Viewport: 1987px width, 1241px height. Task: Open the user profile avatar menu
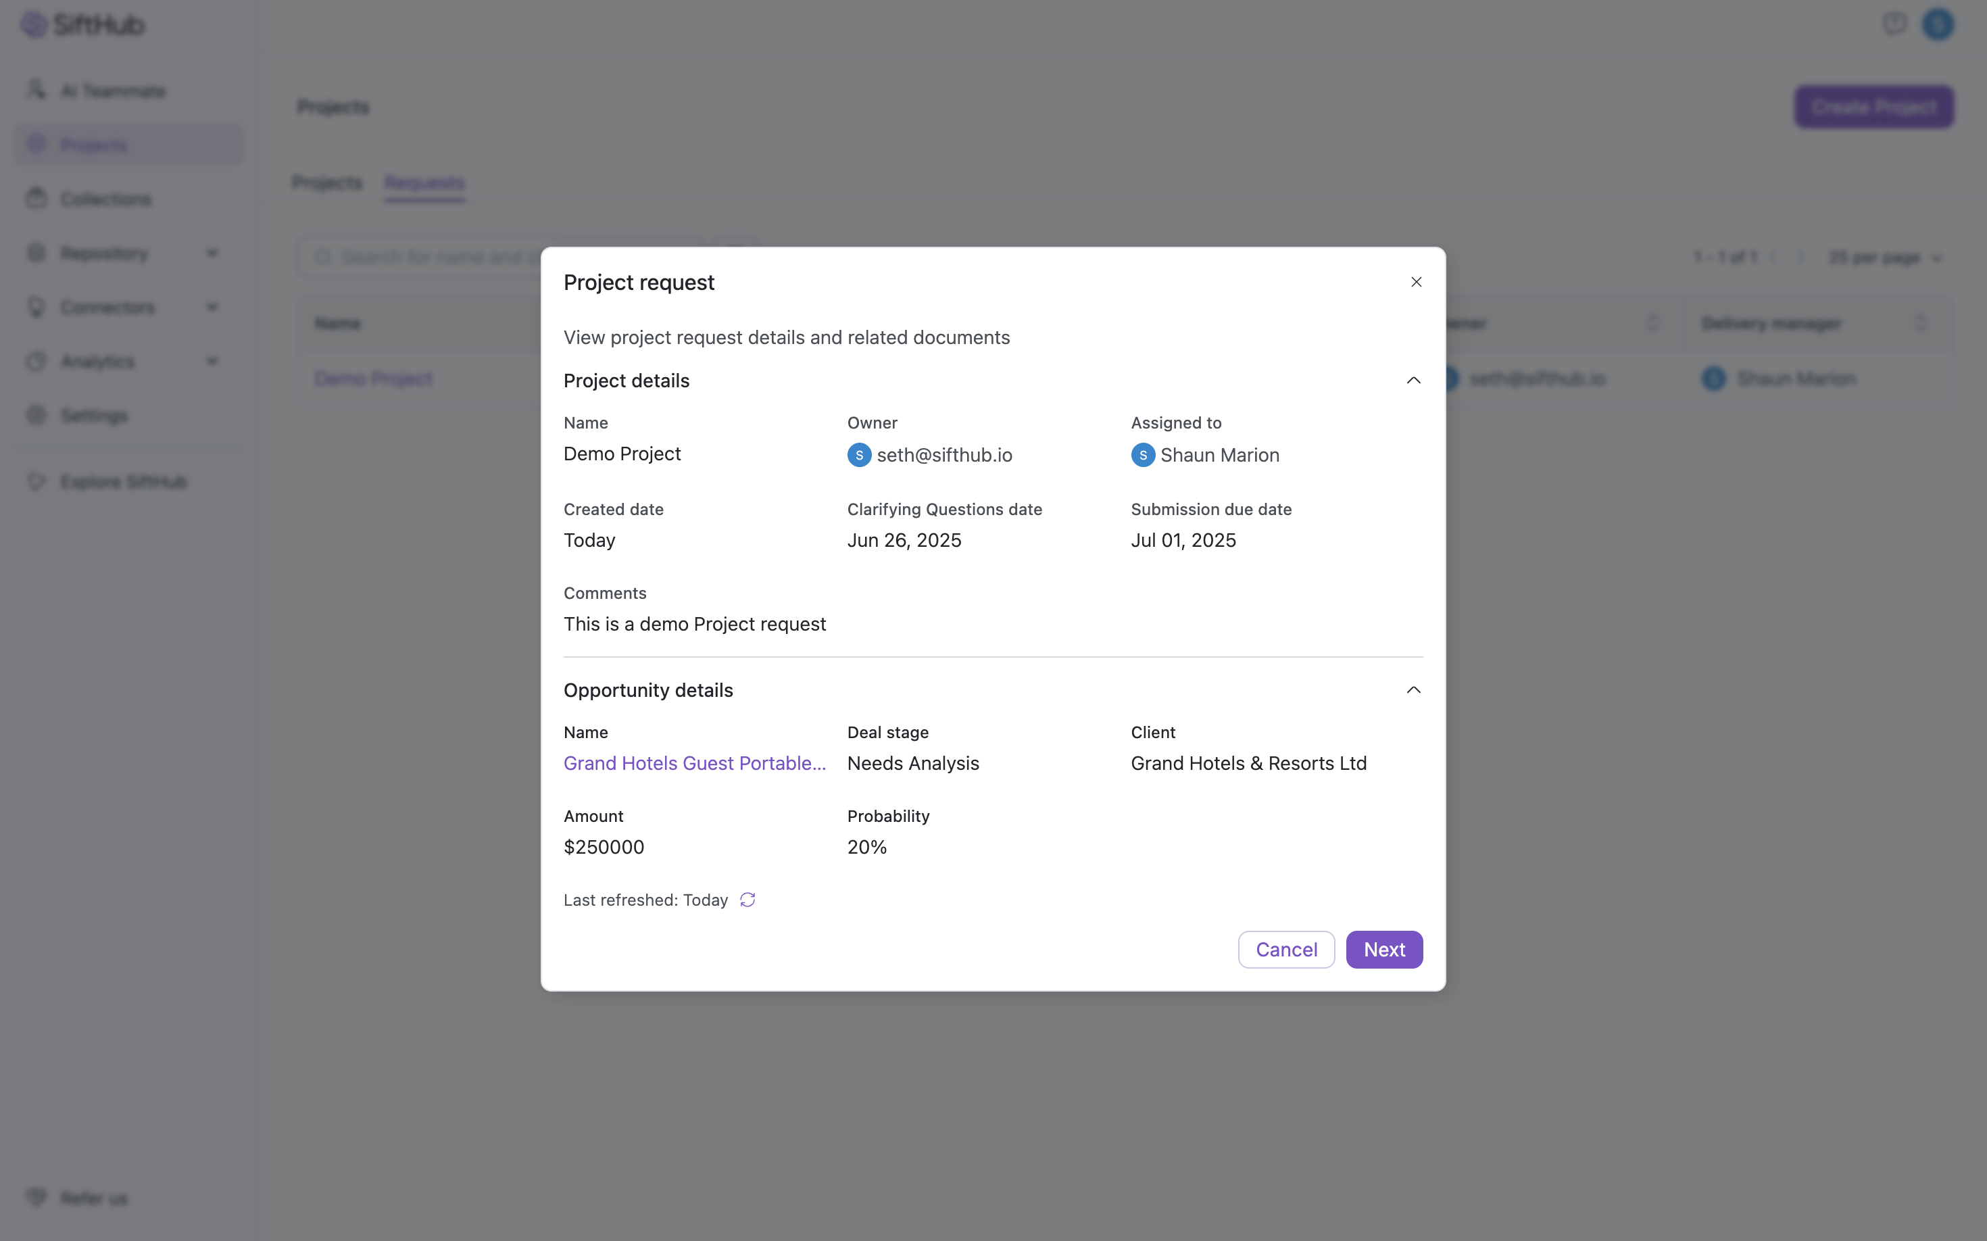[1938, 24]
